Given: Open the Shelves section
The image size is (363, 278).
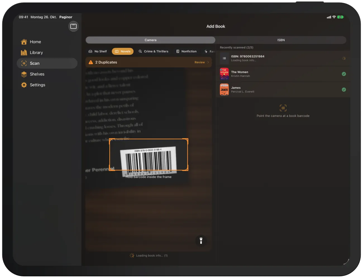Looking at the screenshot, I should [x=47, y=74].
